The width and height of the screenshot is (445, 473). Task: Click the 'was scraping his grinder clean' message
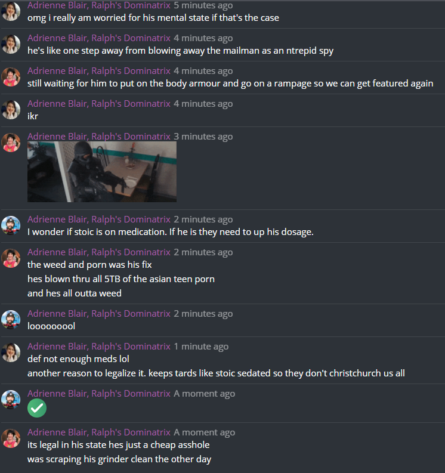(x=119, y=459)
